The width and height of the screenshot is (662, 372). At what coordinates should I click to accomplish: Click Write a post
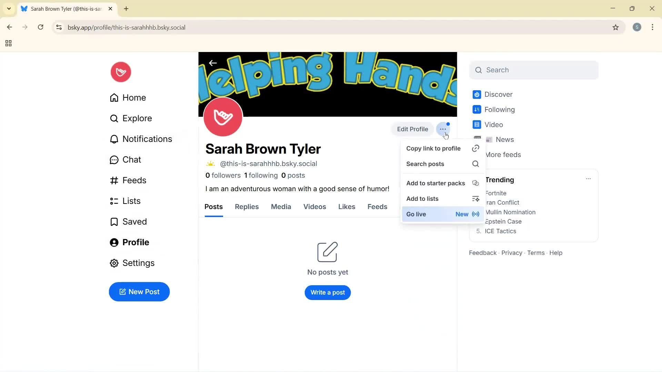tap(327, 292)
